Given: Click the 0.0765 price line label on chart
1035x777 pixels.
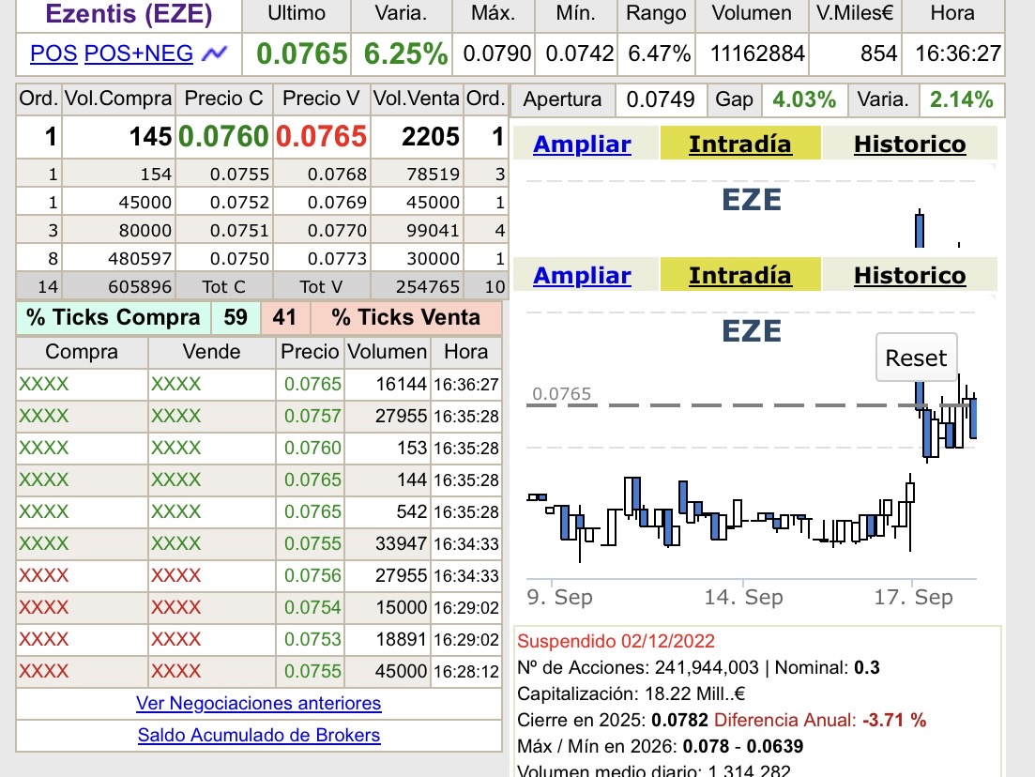Looking at the screenshot, I should coord(562,394).
